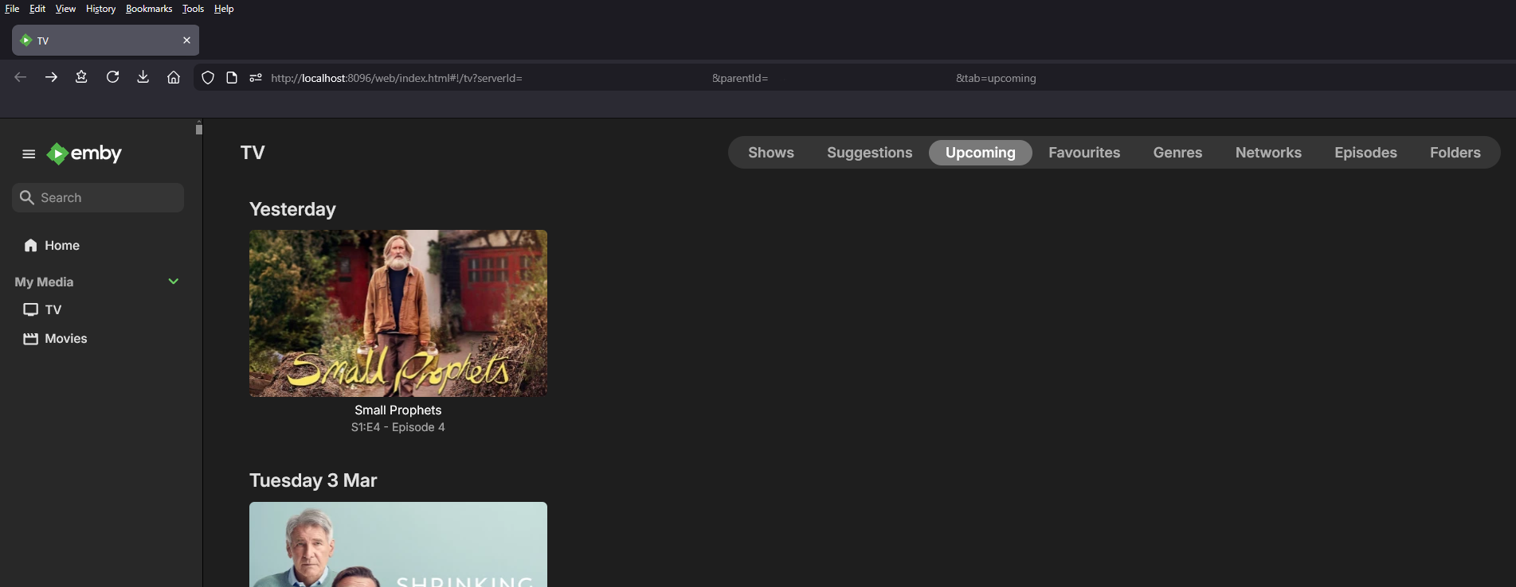Open the History menu

(x=100, y=9)
